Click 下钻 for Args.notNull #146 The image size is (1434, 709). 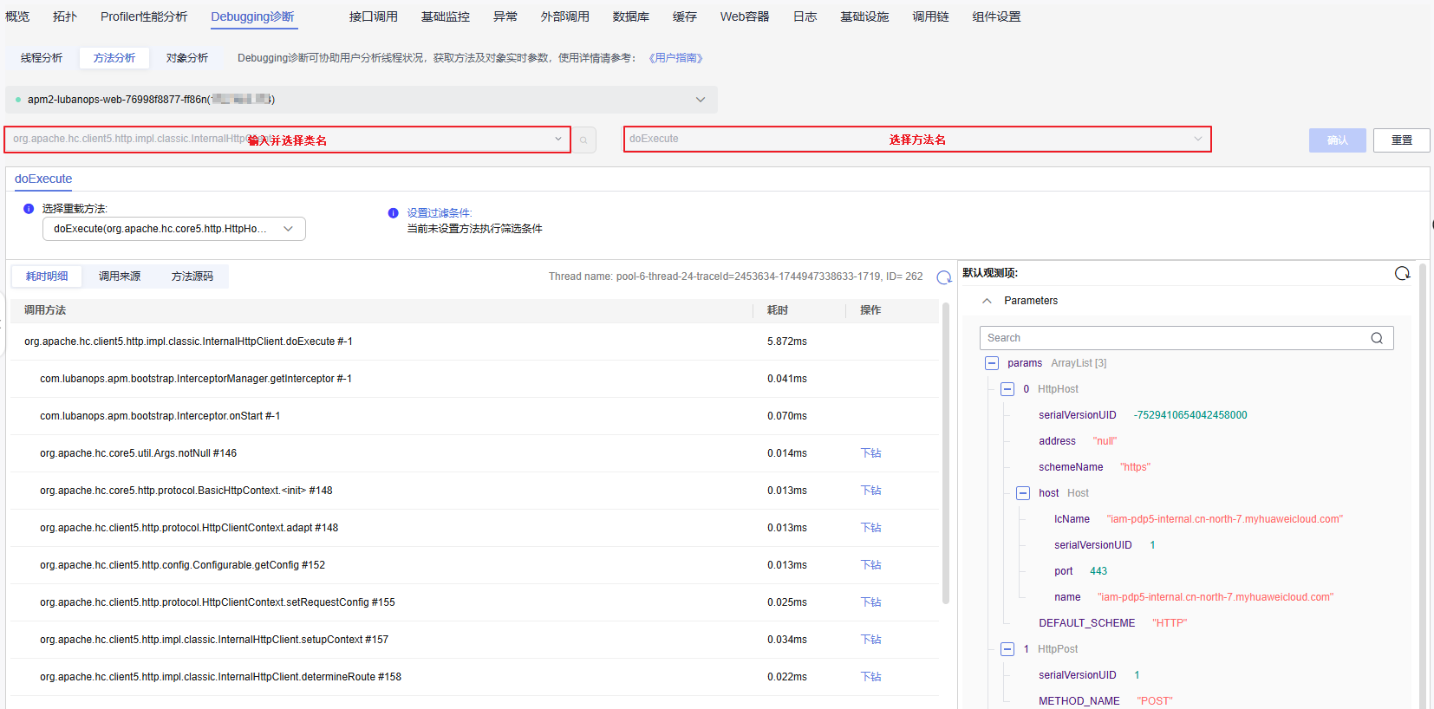pyautogui.click(x=870, y=453)
